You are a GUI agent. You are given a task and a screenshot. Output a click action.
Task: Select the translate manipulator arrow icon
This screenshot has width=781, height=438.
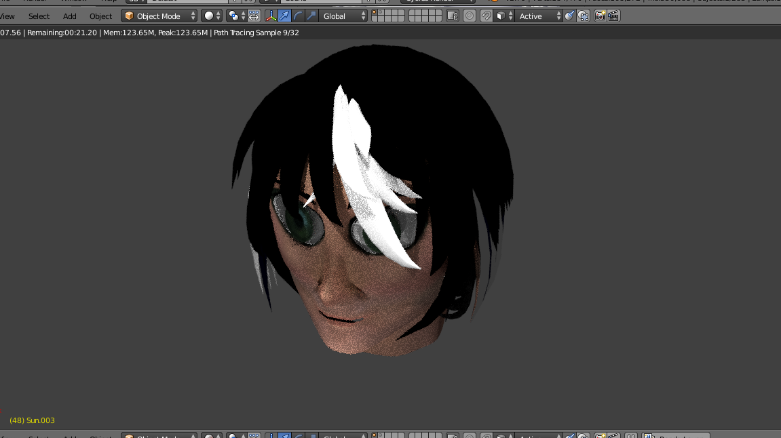[285, 16]
